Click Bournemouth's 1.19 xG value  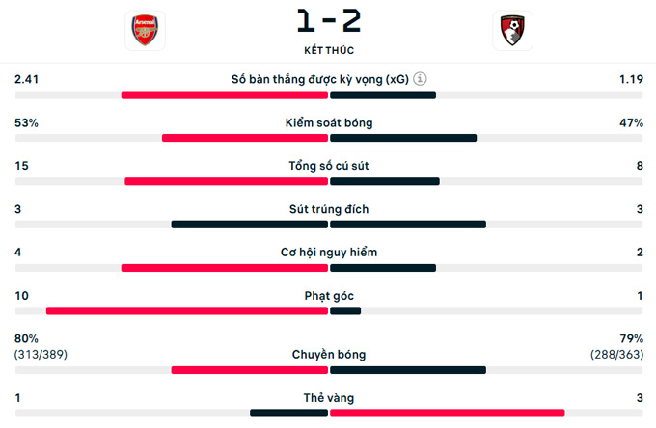click(x=631, y=80)
